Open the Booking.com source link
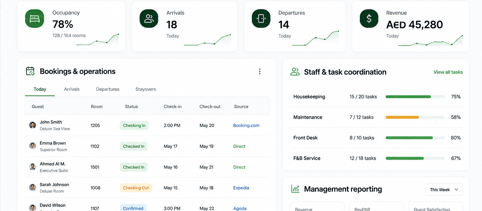 (x=246, y=125)
